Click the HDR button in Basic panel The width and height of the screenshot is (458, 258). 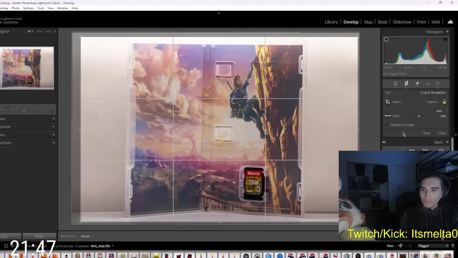[x=441, y=150]
